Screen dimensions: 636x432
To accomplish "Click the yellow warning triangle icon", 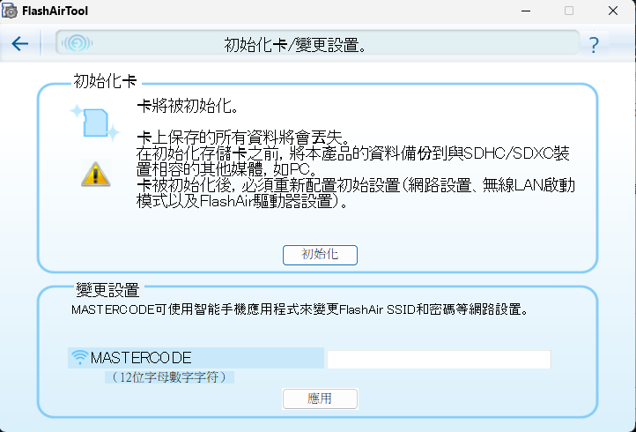I will [96, 175].
